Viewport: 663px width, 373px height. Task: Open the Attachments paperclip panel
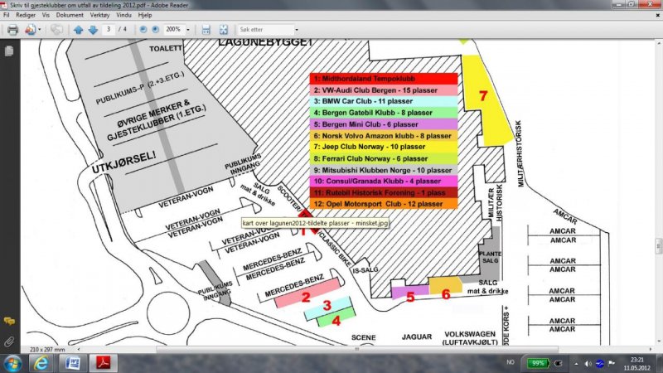8,341
